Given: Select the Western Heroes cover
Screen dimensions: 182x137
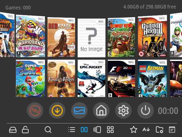Looking at the screenshot, I should click(7, 35).
